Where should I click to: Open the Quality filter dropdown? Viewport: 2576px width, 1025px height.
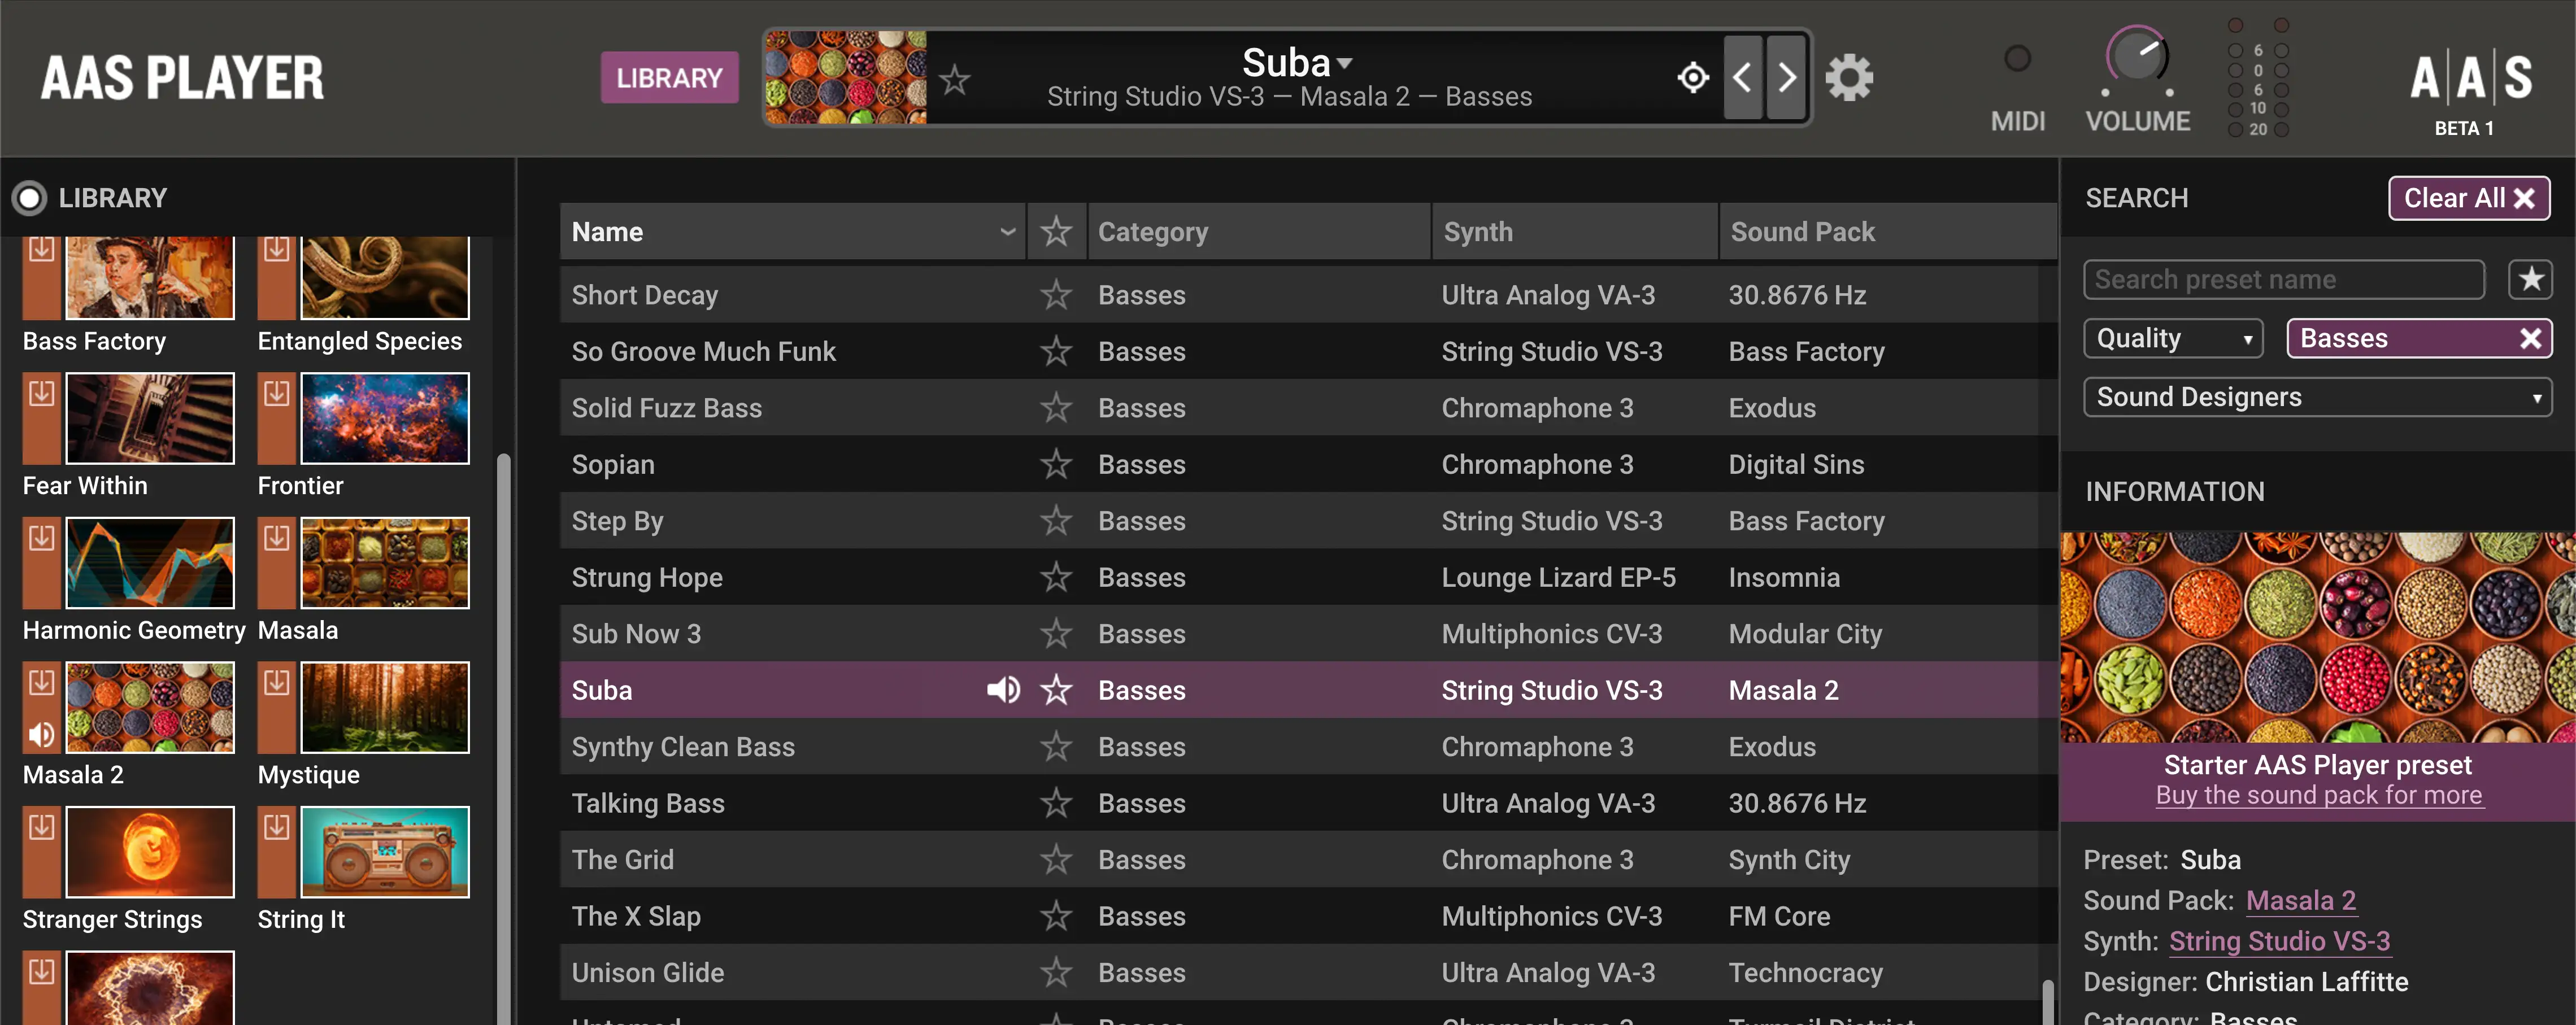tap(2172, 338)
